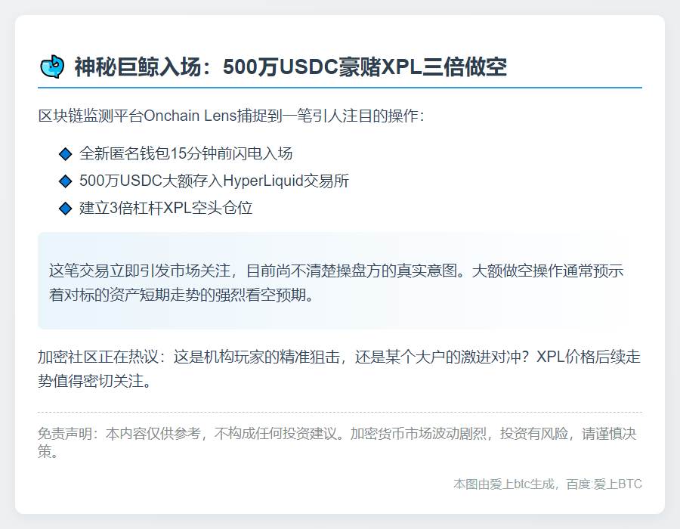Click the highlighted blue quote box
This screenshot has height=529, width=680.
pos(340,280)
